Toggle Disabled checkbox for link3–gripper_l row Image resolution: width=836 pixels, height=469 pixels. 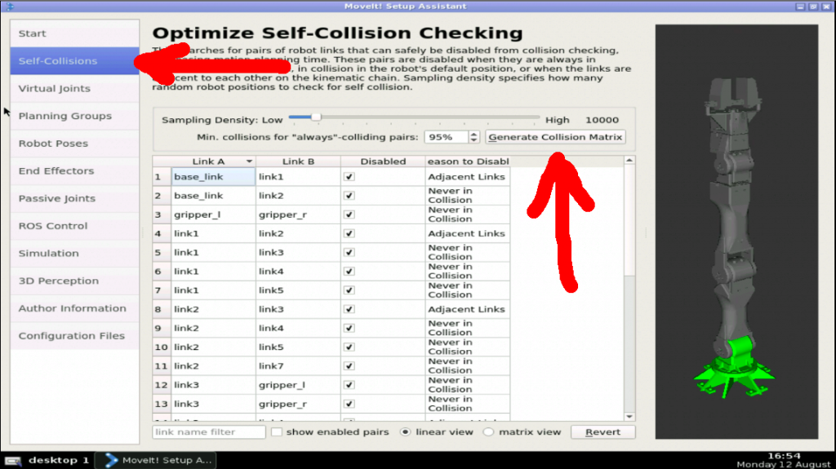[x=349, y=385]
